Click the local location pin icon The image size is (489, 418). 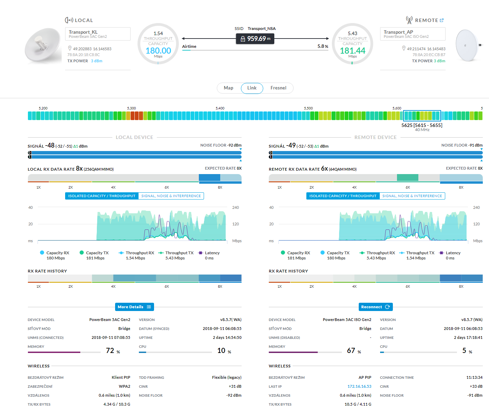[70, 49]
